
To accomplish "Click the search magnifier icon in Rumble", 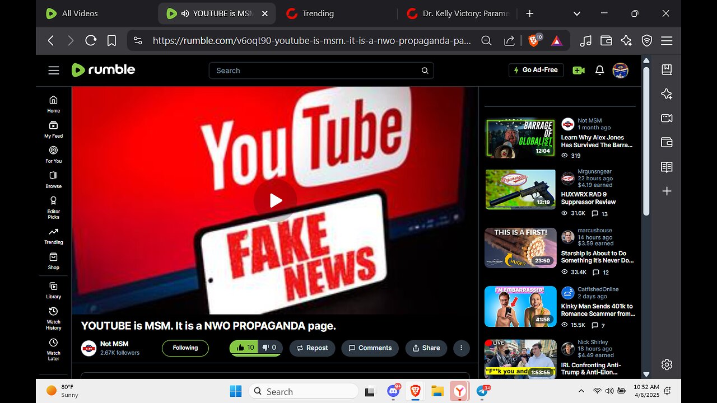I will tap(425, 71).
